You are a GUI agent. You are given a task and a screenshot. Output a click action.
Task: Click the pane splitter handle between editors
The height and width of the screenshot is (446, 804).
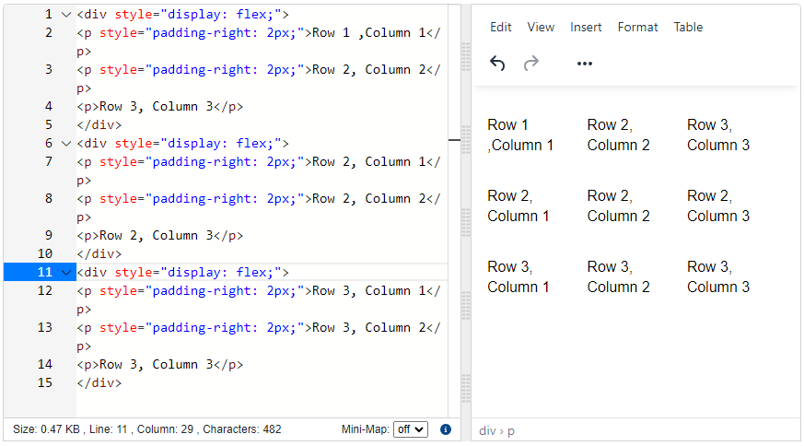(466, 223)
